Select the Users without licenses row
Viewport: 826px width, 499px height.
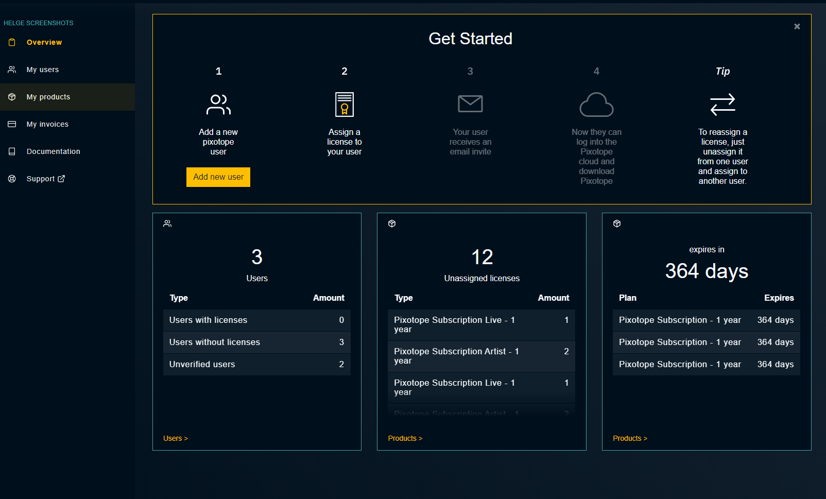[x=257, y=342]
